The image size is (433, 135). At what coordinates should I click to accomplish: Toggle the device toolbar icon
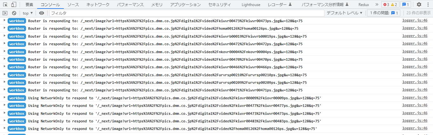point(14,4)
